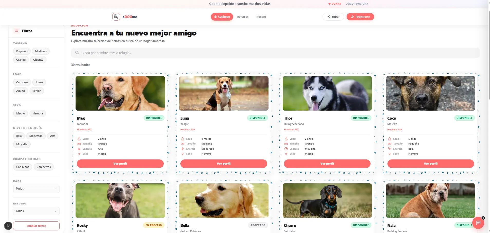Open the chat bubble floating button
Screen dimensions: 490x233
tap(478, 223)
